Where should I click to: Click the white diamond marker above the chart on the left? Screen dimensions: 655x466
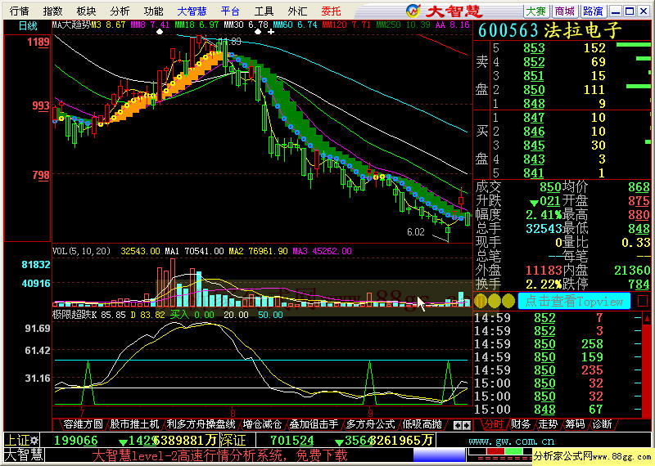click(x=160, y=32)
